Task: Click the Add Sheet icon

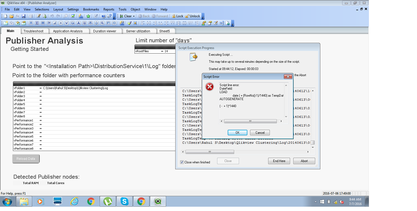Action: click(x=6, y=23)
